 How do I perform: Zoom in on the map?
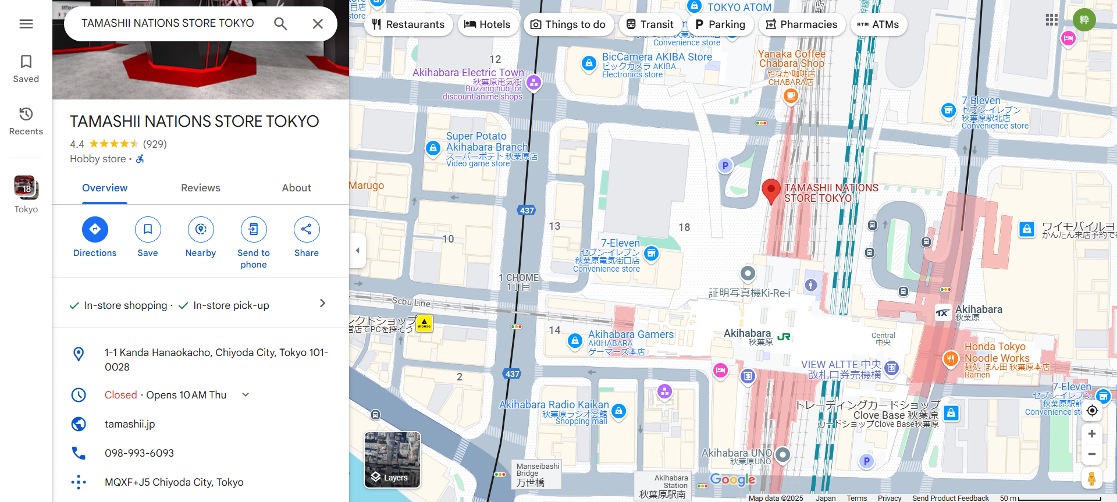[1092, 434]
